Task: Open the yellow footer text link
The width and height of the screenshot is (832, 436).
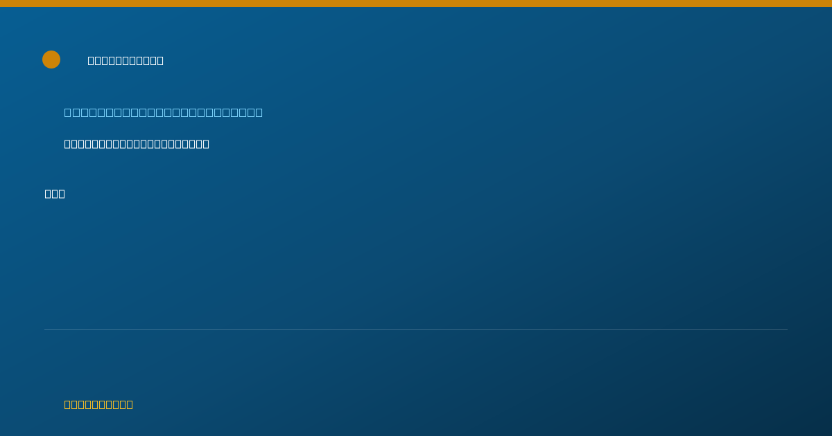Action: 98,404
